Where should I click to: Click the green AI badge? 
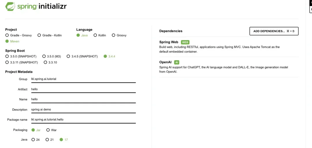177,62
